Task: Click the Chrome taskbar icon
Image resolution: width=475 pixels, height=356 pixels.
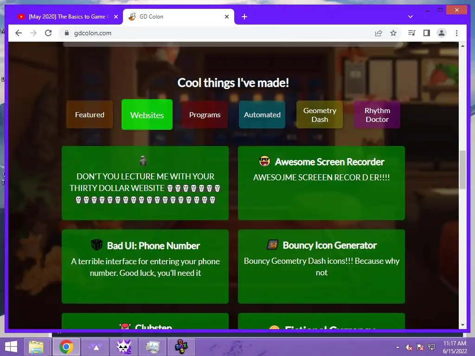Action: [66, 347]
